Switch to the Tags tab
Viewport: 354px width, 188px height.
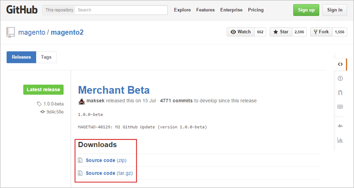pyautogui.click(x=46, y=57)
